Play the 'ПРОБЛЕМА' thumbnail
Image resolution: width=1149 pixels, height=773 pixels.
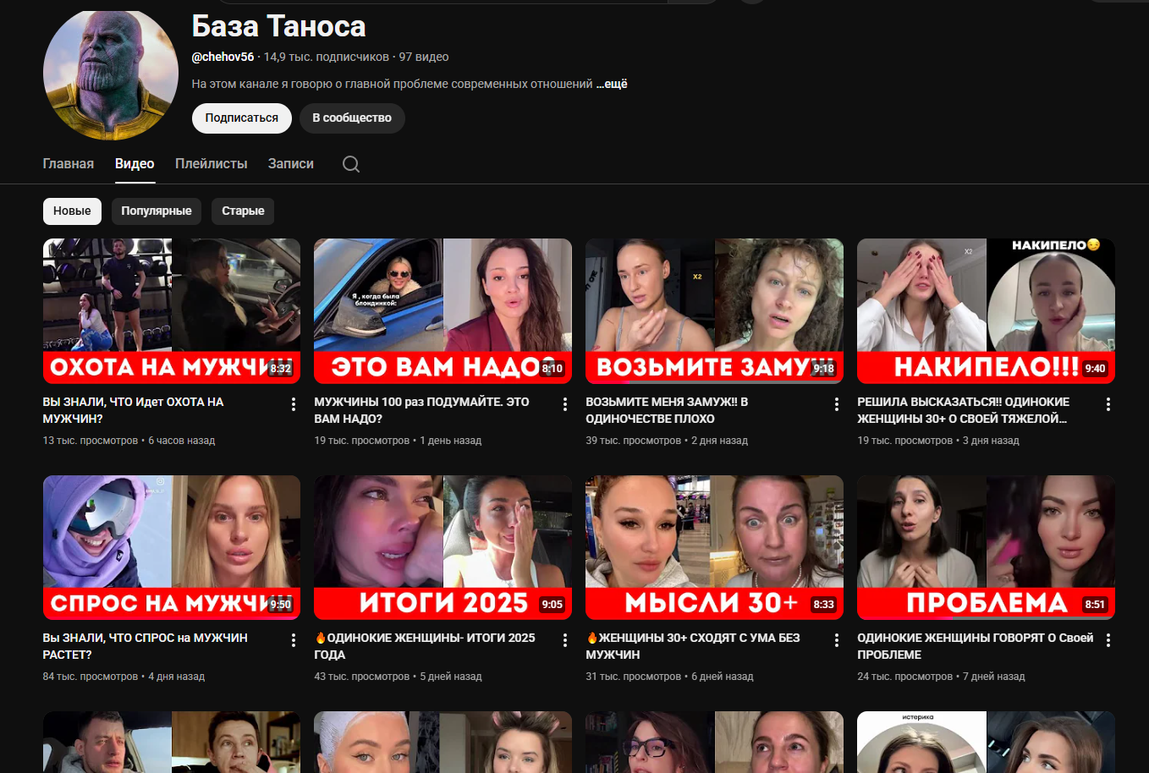(x=986, y=547)
